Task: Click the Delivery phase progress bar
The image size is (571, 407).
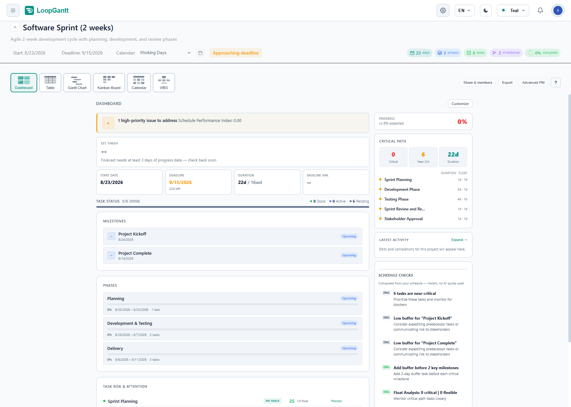Action: 233,354
